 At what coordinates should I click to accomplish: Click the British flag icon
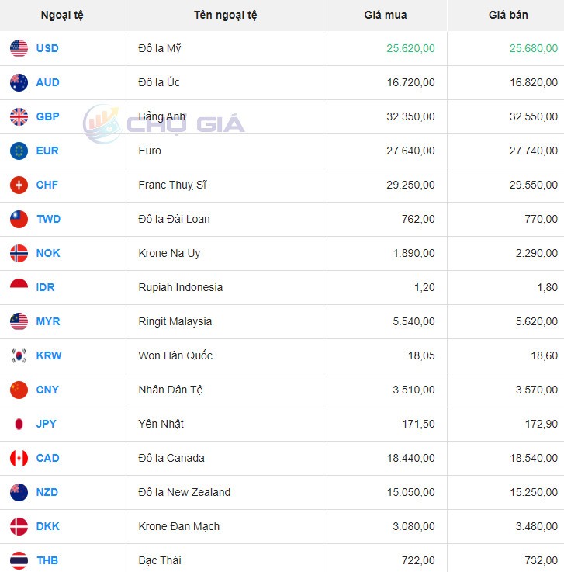(19, 116)
